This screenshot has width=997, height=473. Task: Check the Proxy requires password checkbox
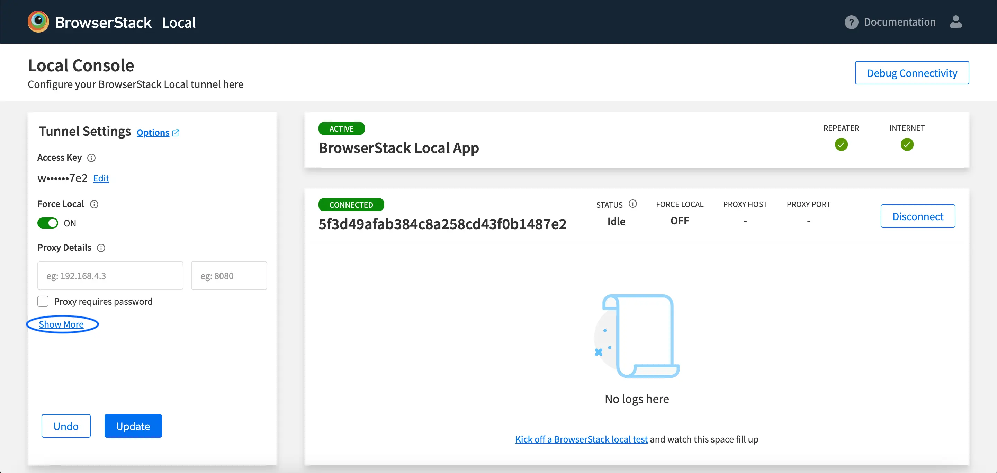tap(43, 302)
